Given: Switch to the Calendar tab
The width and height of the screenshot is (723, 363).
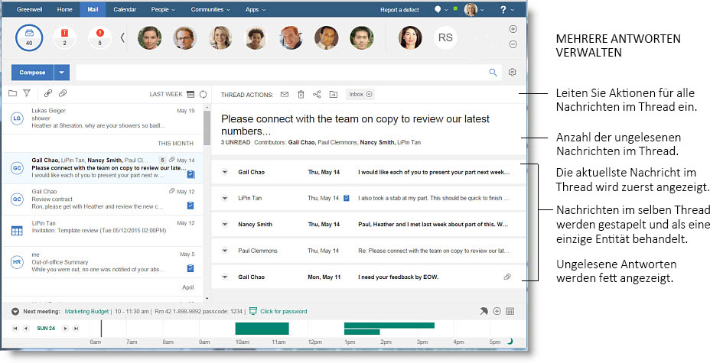Looking at the screenshot, I should 125,9.
